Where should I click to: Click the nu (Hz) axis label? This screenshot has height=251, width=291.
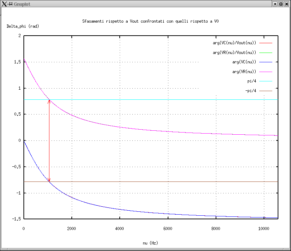150,243
